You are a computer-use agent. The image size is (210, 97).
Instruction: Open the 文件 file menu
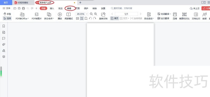6,8
